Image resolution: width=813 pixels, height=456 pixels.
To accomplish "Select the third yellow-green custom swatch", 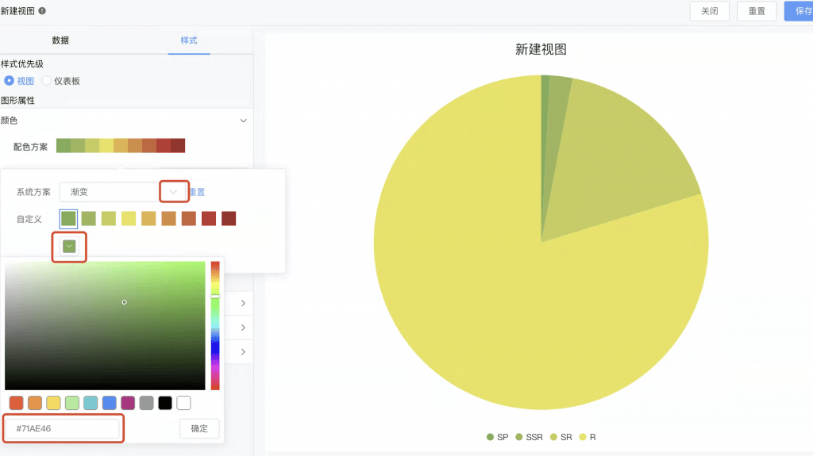I will point(108,219).
